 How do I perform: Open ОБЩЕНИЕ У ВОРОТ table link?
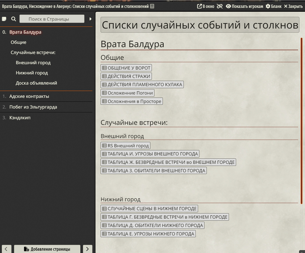tap(126, 68)
